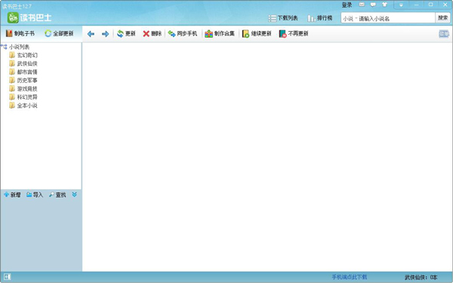Toggle the sidebar icon in status bar

coord(8,277)
